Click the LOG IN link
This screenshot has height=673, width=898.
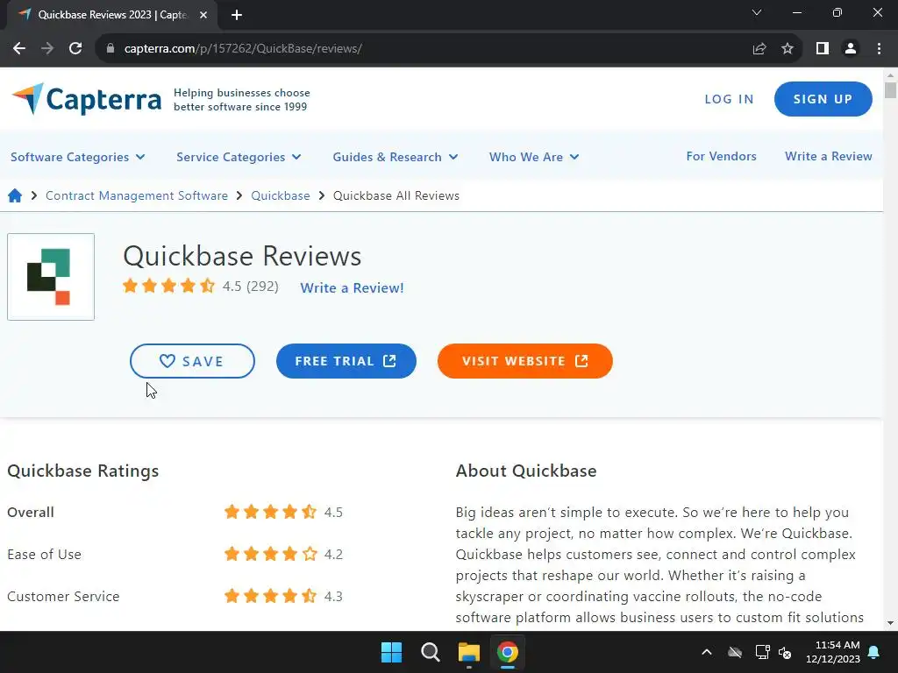point(729,99)
